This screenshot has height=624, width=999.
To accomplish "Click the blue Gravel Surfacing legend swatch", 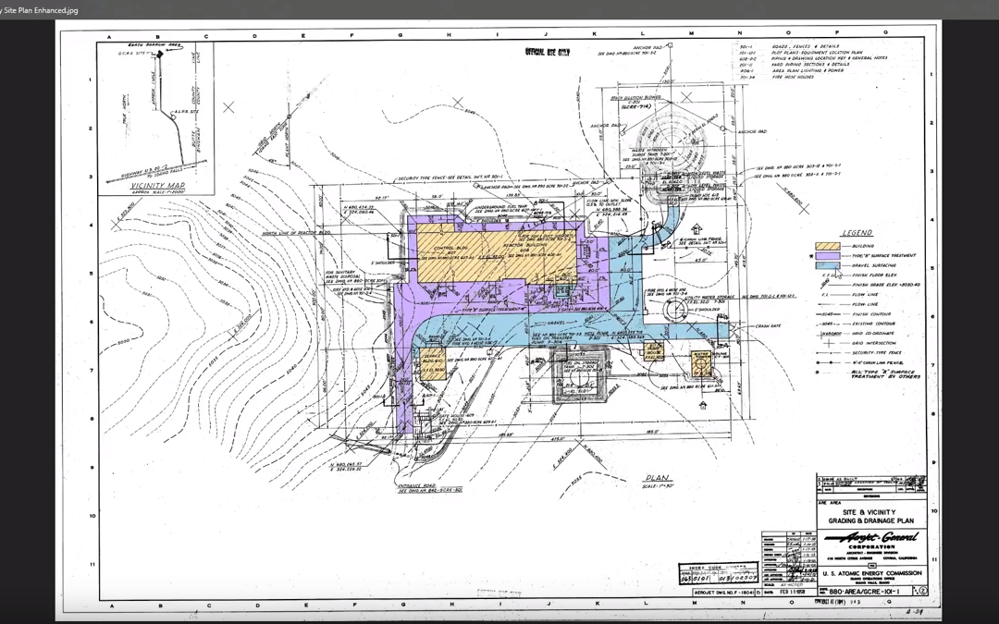I will click(x=828, y=265).
